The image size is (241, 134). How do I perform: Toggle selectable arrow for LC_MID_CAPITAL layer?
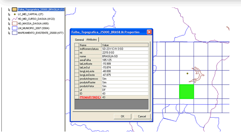tap(9, 14)
